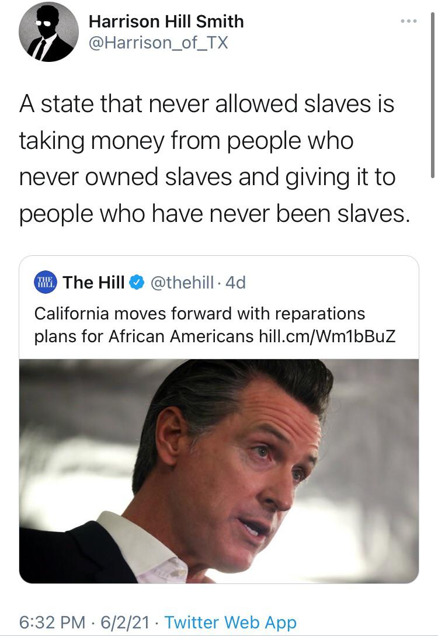The width and height of the screenshot is (438, 636).
Task: Visit the @Harrison_of_TX handle
Action: 158,43
